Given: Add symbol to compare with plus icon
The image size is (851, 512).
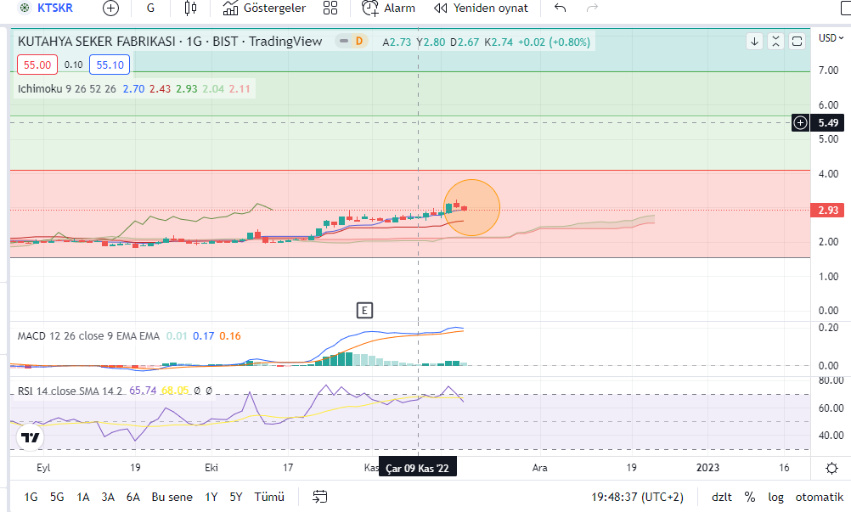Looking at the screenshot, I should 110,8.
